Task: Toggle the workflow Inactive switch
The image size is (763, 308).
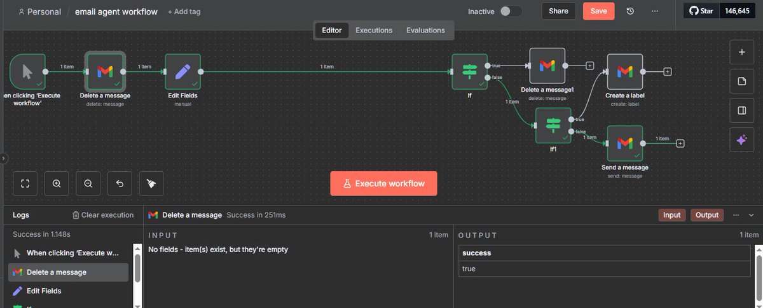Action: [511, 11]
